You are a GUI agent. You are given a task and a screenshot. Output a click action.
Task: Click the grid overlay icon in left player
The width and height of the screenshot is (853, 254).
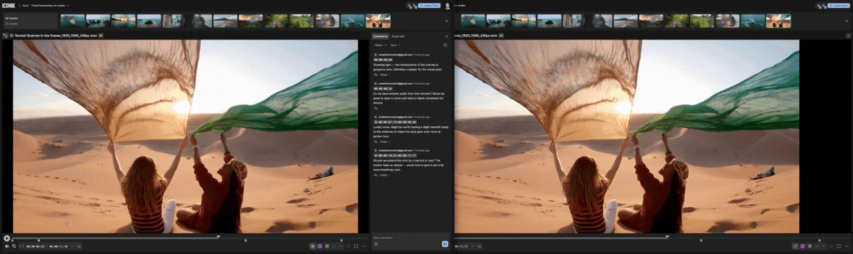(x=327, y=246)
